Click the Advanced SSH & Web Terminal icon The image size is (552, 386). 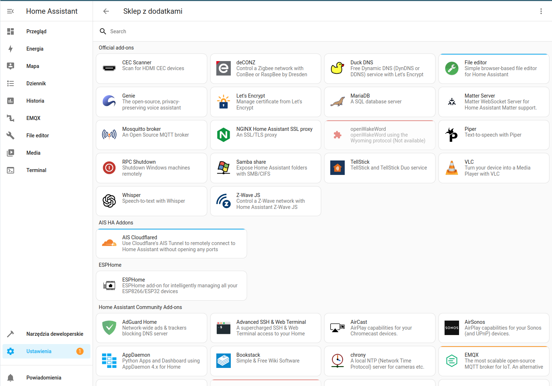point(224,328)
